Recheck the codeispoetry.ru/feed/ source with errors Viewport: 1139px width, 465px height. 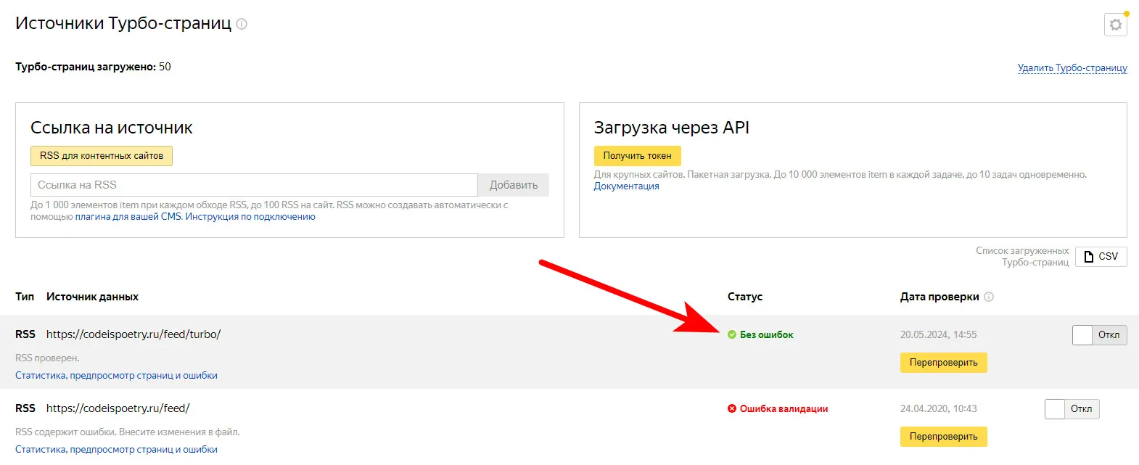point(943,437)
